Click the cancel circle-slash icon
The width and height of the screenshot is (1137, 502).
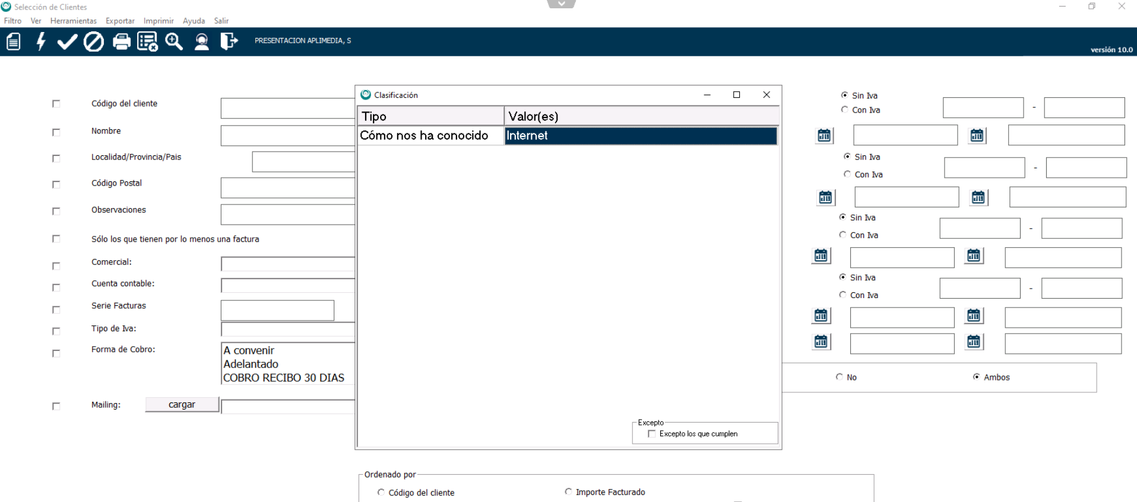[94, 41]
